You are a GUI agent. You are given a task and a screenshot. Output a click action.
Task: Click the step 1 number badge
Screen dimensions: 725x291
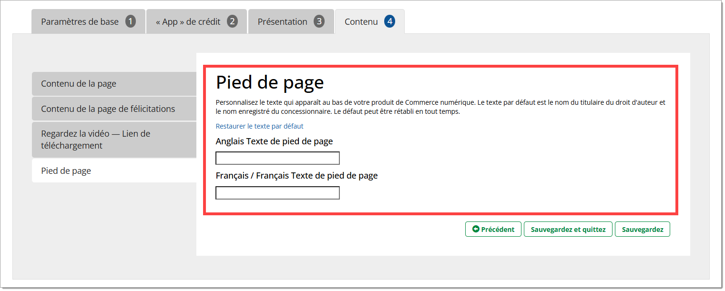[x=130, y=21]
